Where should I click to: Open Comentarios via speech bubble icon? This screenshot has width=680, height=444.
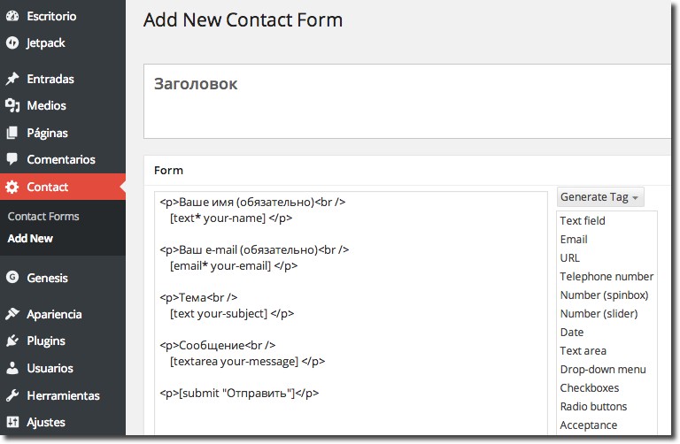click(12, 159)
